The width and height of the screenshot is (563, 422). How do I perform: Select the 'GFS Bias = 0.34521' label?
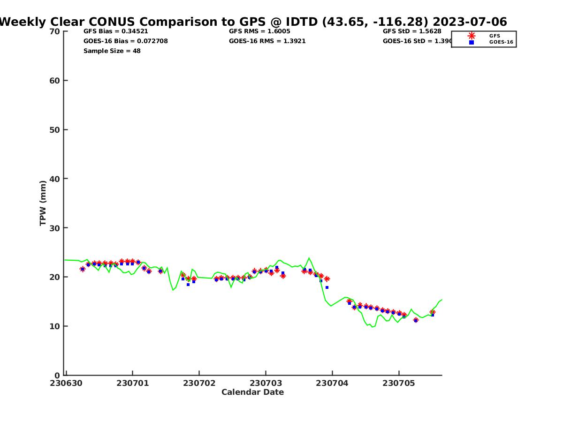pyautogui.click(x=116, y=31)
